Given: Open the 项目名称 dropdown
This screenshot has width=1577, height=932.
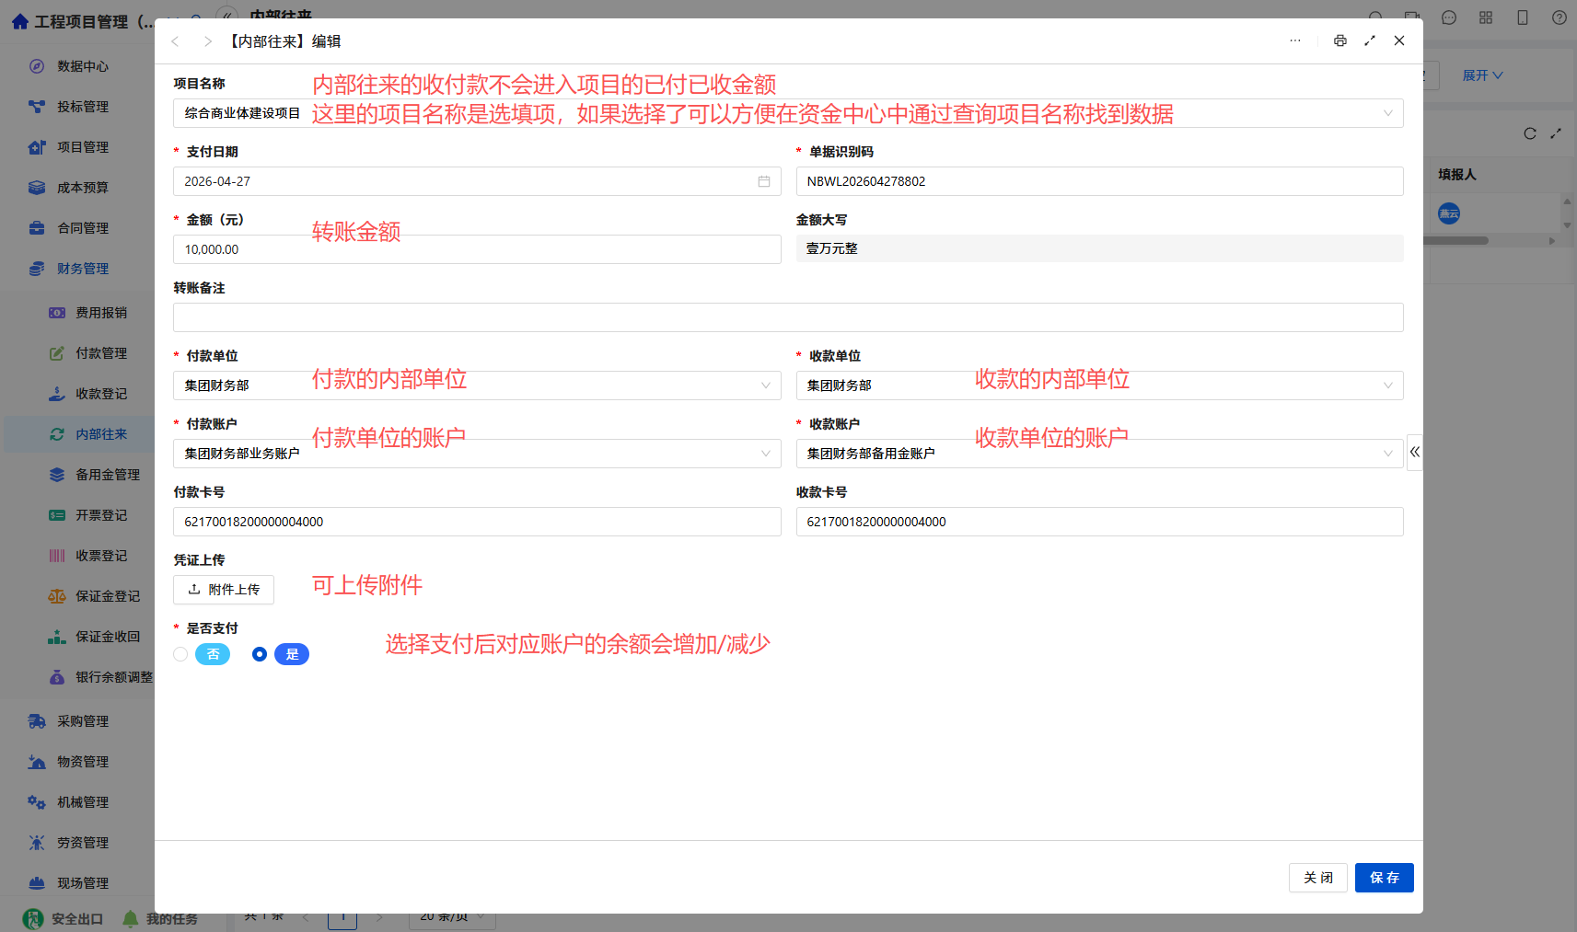Looking at the screenshot, I should pyautogui.click(x=788, y=113).
